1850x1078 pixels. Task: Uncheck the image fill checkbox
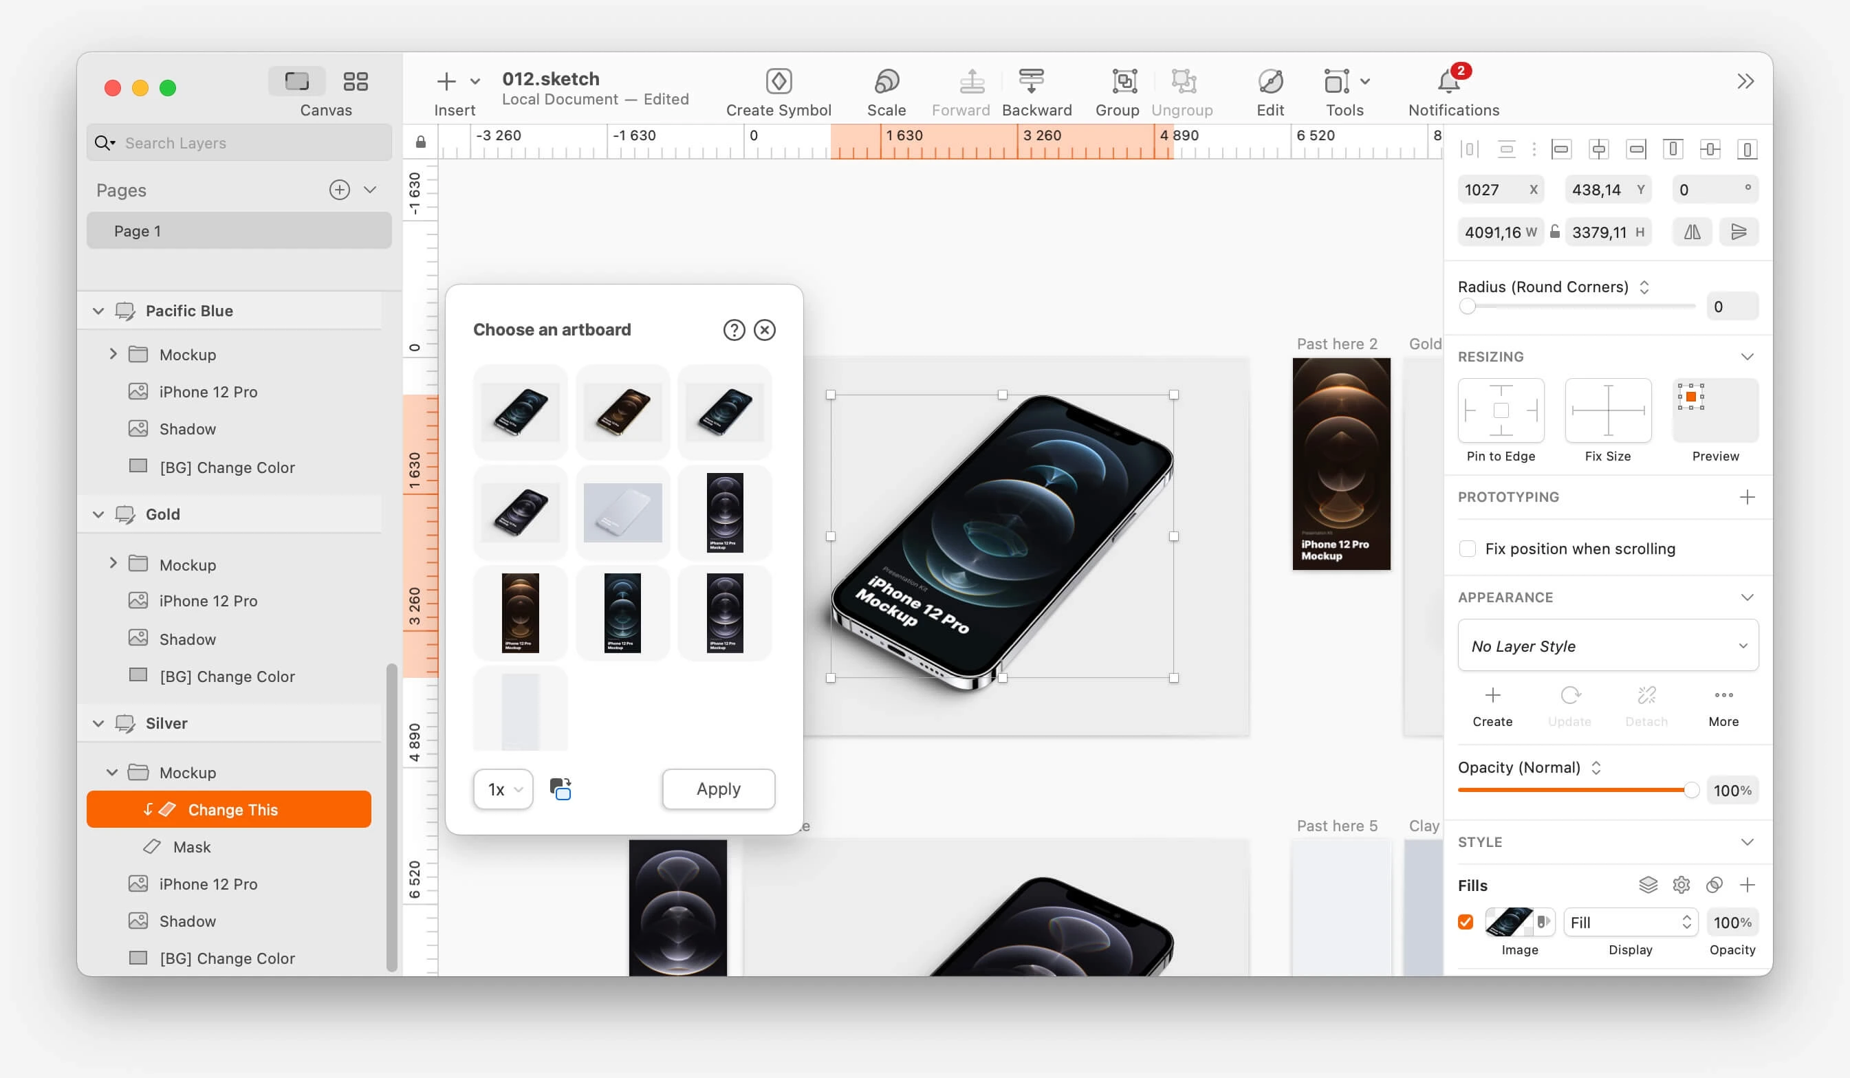tap(1466, 923)
